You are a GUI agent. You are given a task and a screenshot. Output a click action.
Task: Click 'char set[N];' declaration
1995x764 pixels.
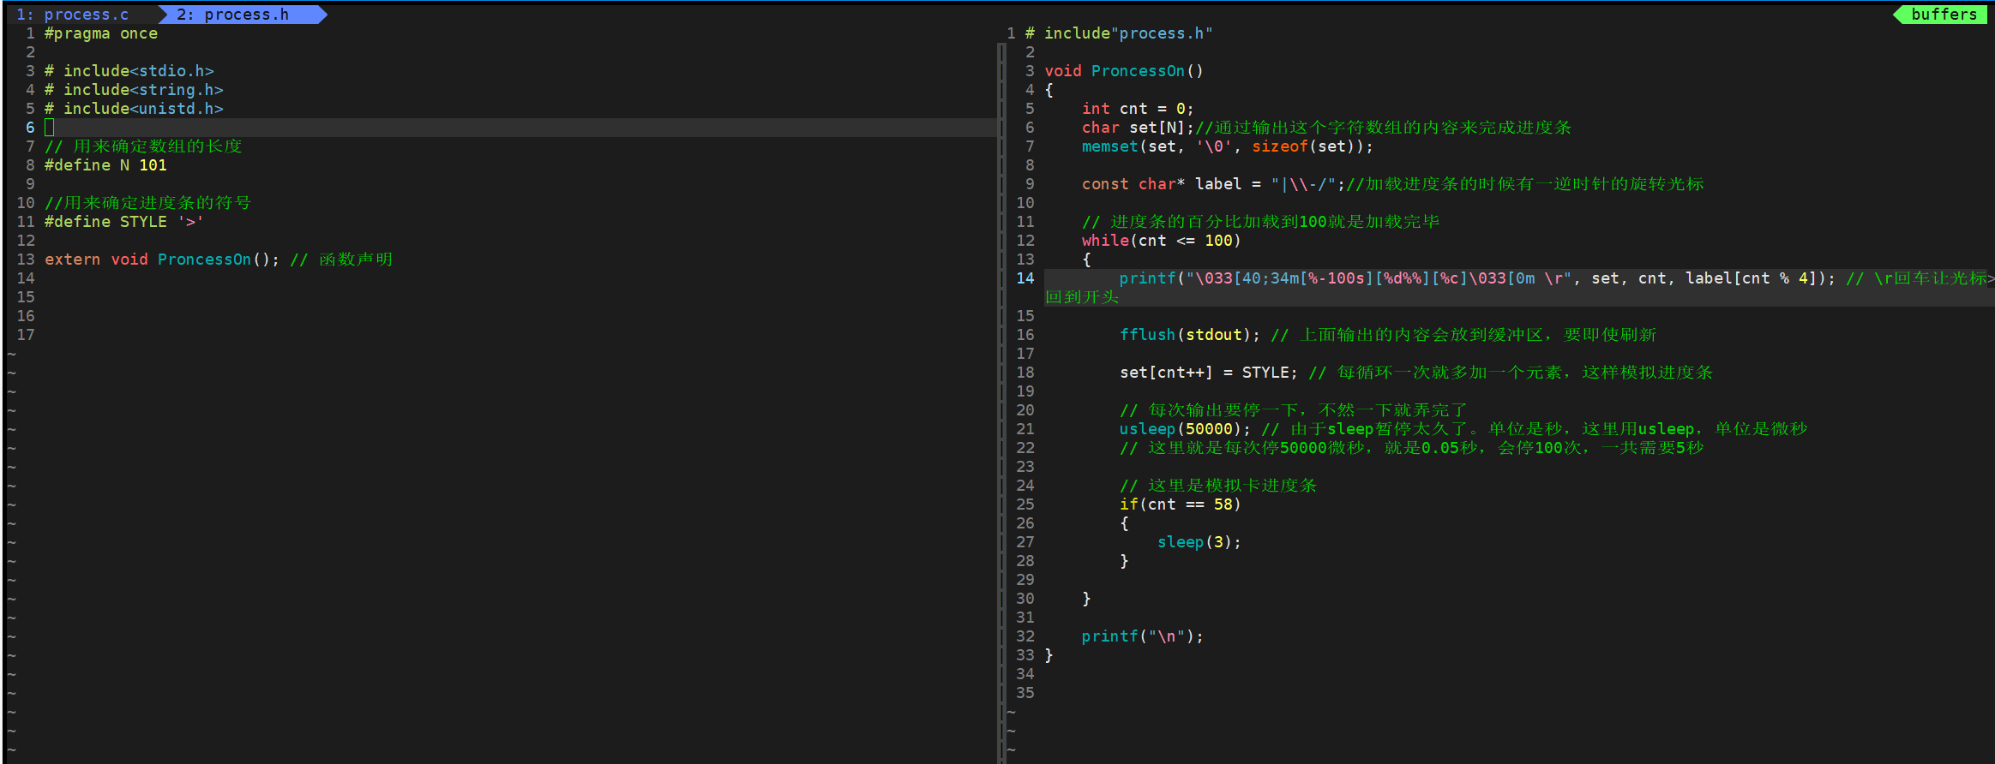[1138, 128]
